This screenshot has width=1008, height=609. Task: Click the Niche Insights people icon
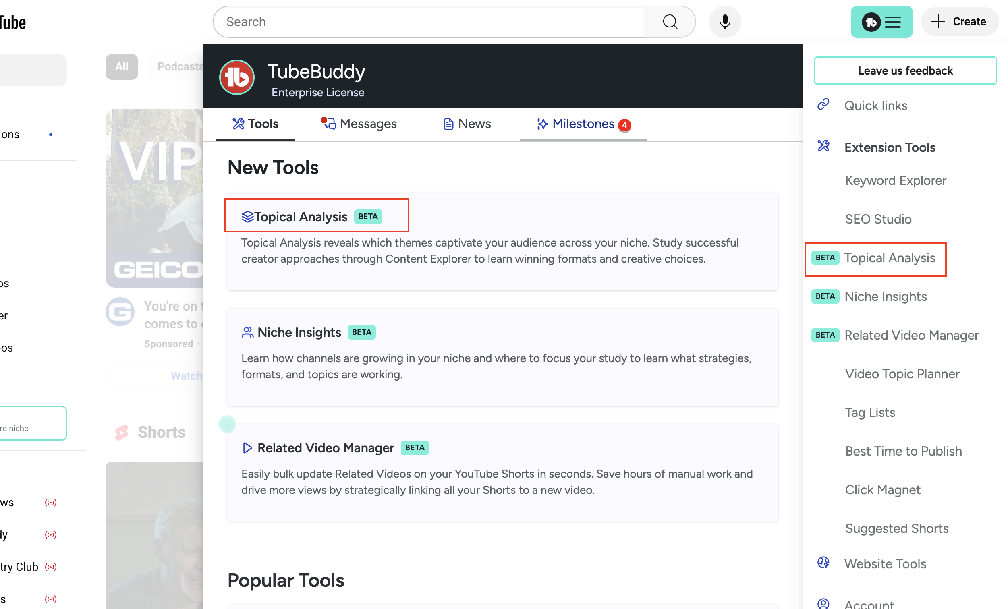tap(247, 332)
